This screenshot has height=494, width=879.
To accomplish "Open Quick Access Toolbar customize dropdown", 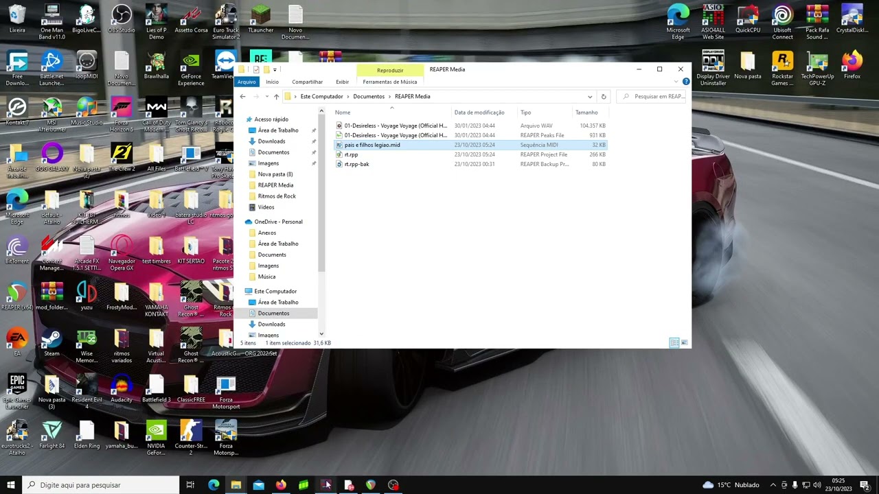I will click(x=275, y=69).
